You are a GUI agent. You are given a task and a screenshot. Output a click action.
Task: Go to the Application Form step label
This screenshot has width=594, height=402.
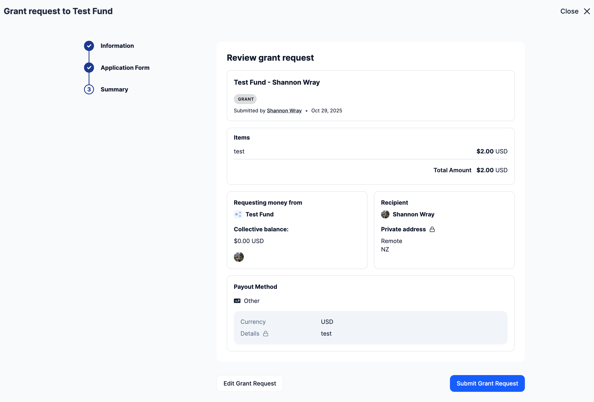point(125,68)
